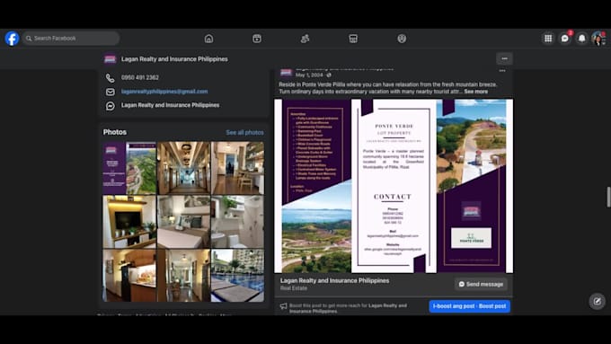Open the grid menu icon

click(x=548, y=39)
